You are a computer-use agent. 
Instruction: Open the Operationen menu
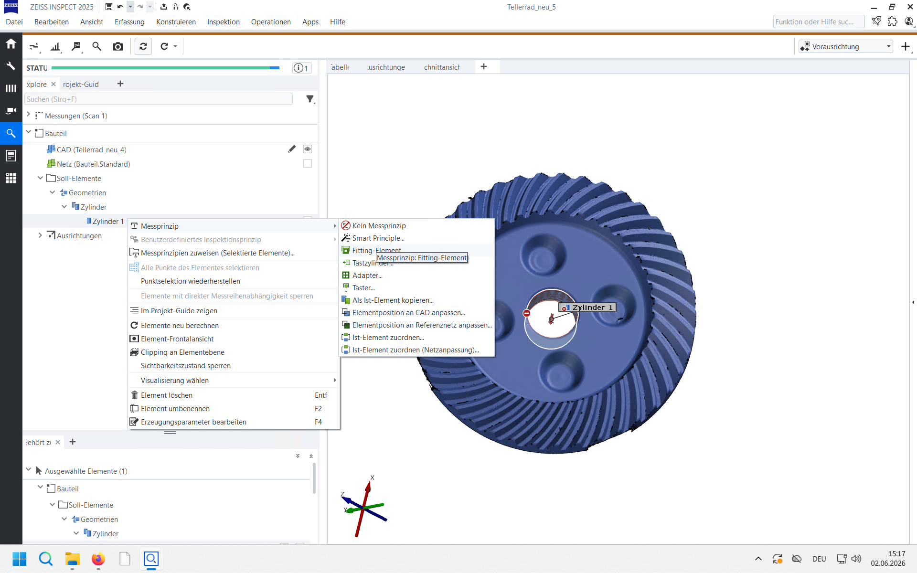pyautogui.click(x=271, y=22)
